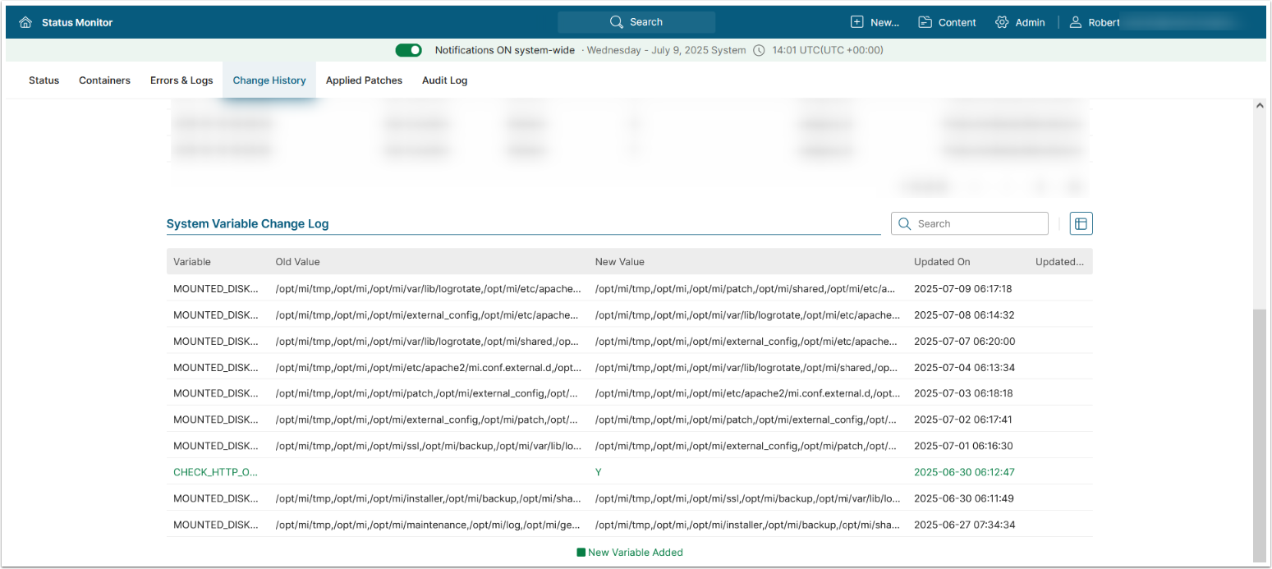This screenshot has height=569, width=1272.
Task: Open the Content folder icon
Action: click(x=925, y=22)
